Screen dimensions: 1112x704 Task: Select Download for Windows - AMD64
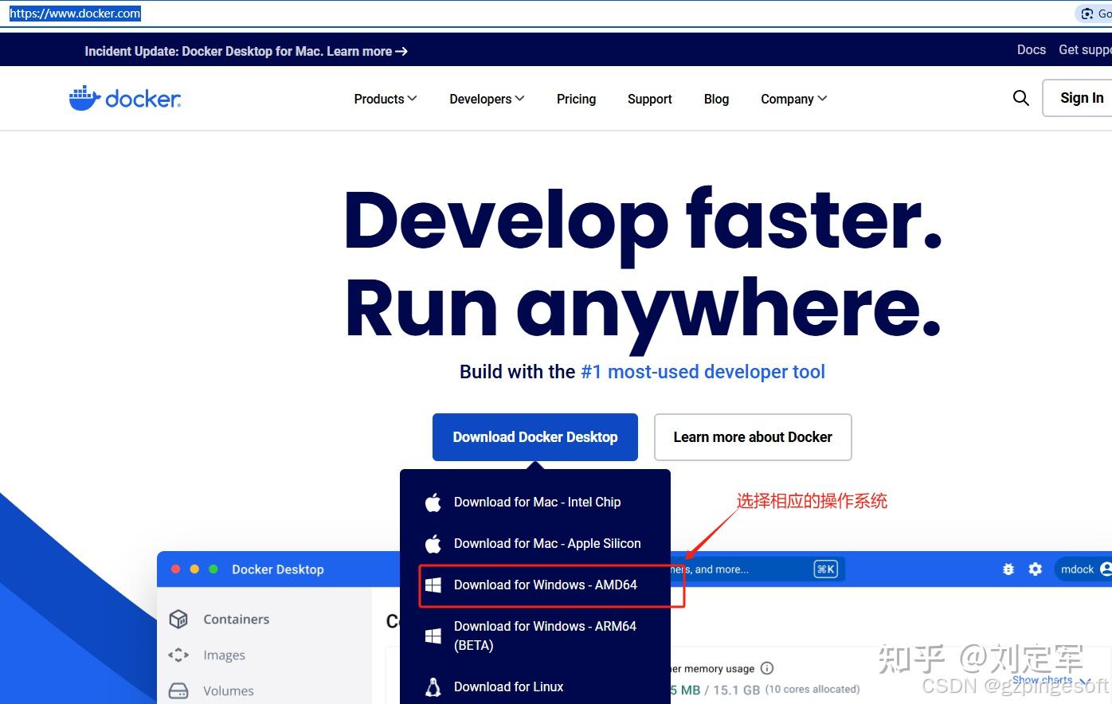[545, 585]
